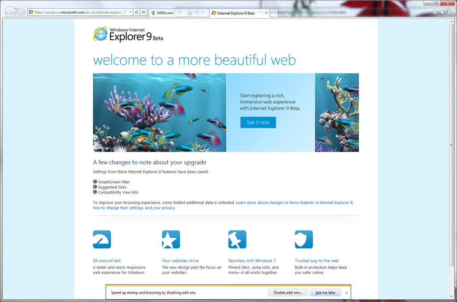The width and height of the screenshot is (457, 302).
Task: Click the text Built-in protection helps keep you safer online
Action: click(321, 270)
